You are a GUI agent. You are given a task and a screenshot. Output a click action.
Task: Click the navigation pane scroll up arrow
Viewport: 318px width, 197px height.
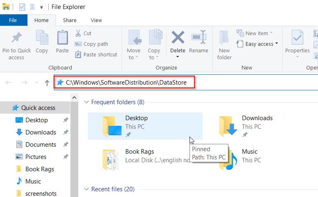74,98
